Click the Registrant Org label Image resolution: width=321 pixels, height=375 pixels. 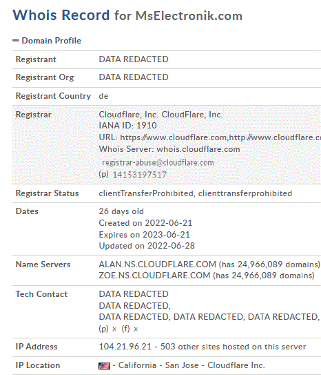(45, 77)
